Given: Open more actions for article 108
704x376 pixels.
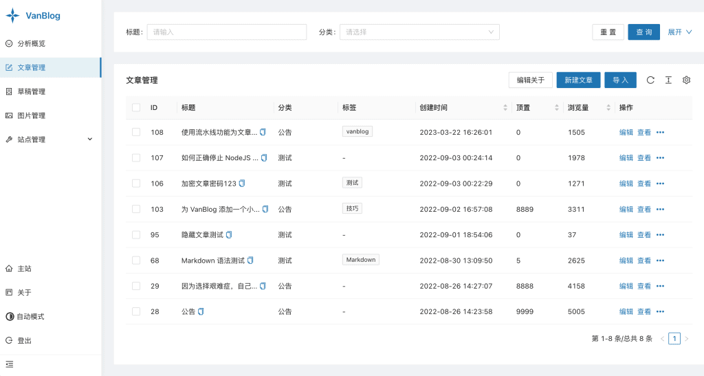Looking at the screenshot, I should tap(660, 132).
